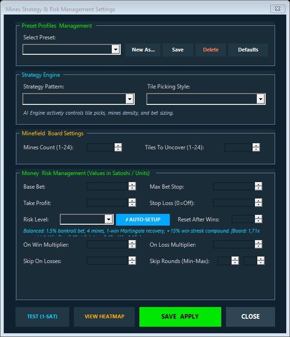Run the AUTO-SETUP button

click(143, 220)
